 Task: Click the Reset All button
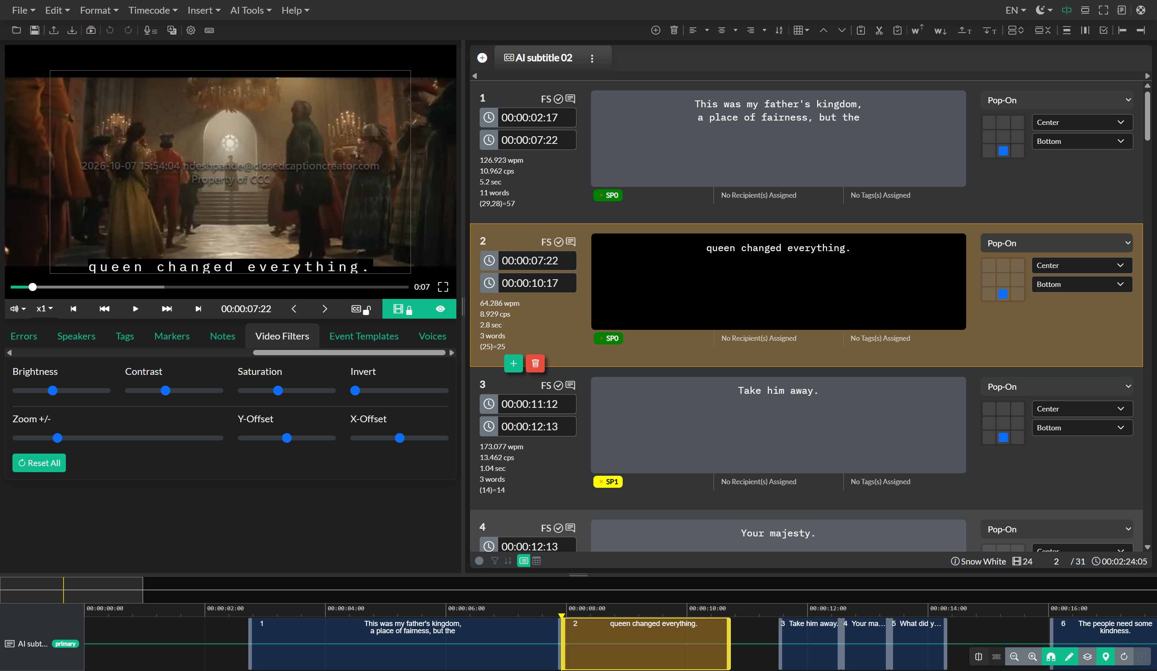[x=39, y=463]
